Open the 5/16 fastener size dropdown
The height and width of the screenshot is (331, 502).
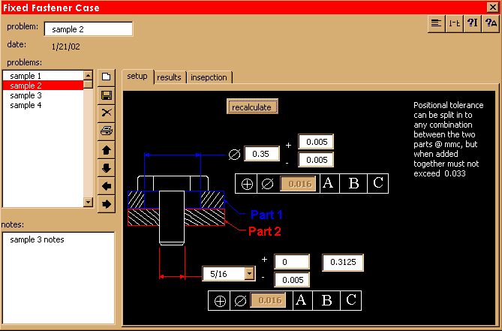[250, 274]
